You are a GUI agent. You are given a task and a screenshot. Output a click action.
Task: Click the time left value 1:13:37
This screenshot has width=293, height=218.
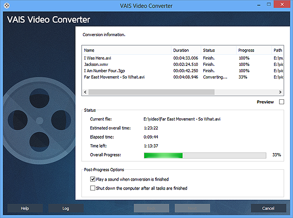click(x=151, y=146)
